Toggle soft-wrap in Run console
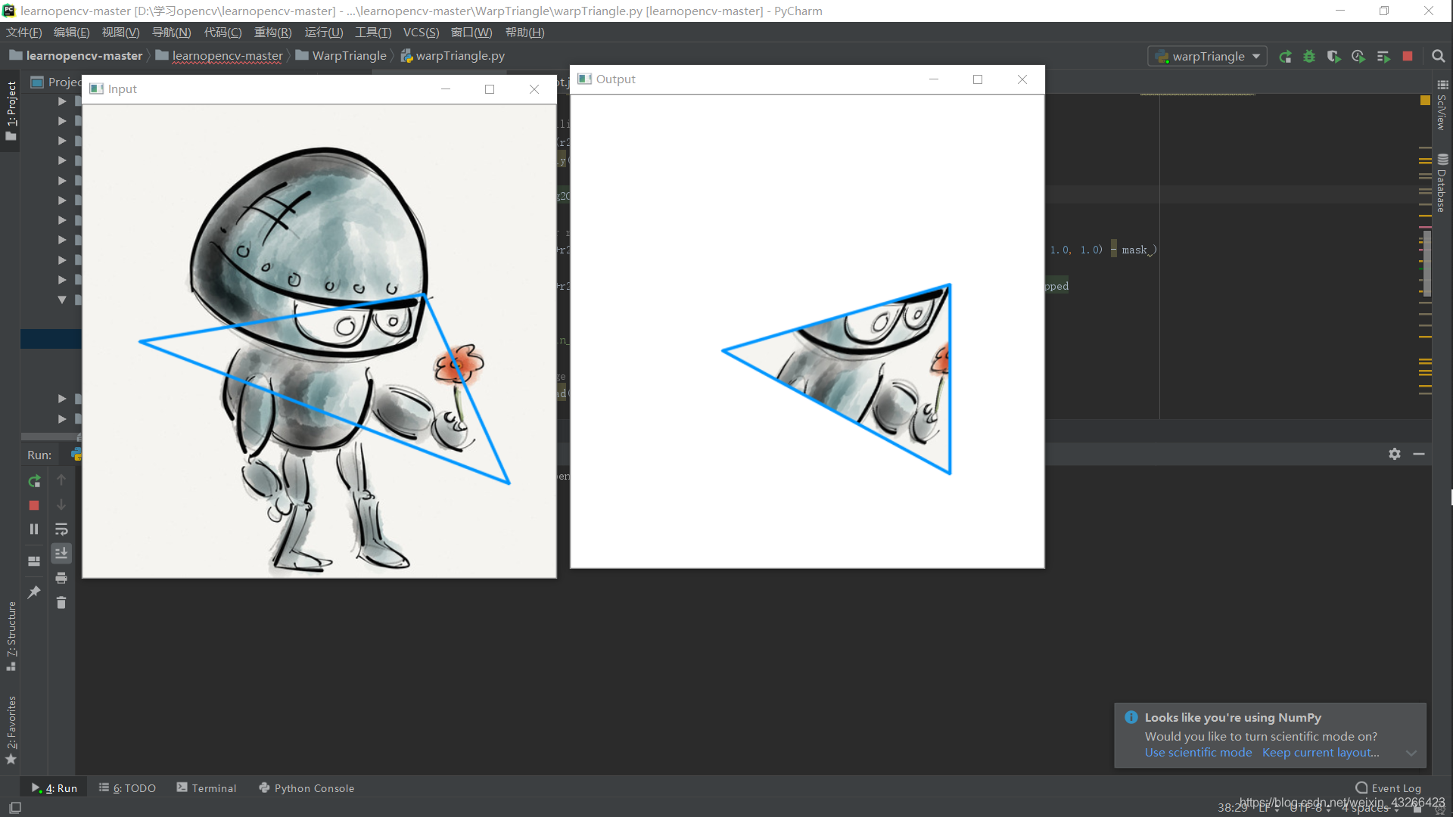The width and height of the screenshot is (1453, 817). click(61, 530)
